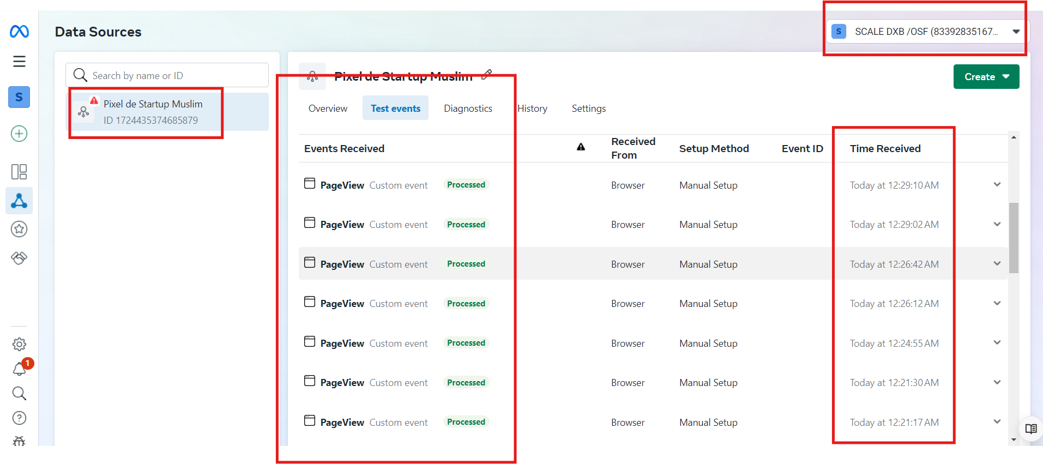1043x464 pixels.
Task: Open the Overview dashboard icon in sidebar
Action: pos(19,172)
